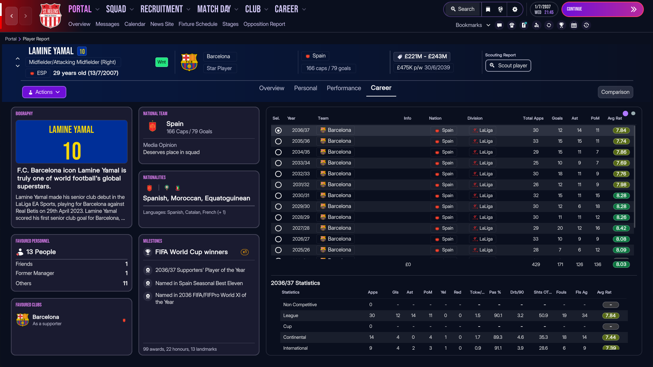653x367 pixels.
Task: Open the Actions dropdown
Action: [x=44, y=92]
